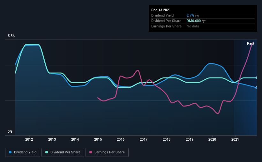Image resolution: width=262 pixels, height=162 pixels.
Task: Click the 0% y-axis label
Action: 10,131
